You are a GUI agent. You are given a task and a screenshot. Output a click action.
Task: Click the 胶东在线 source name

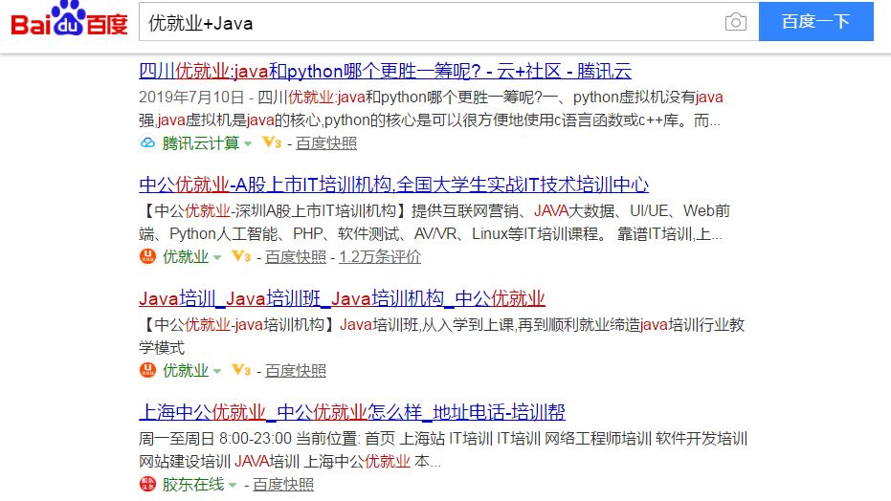point(193,484)
